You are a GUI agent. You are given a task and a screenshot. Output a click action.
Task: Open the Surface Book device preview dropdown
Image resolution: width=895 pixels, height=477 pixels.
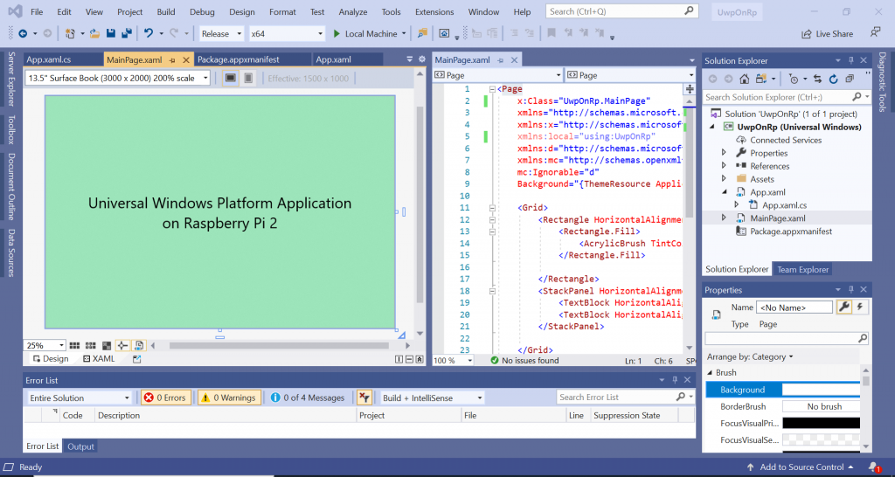(x=118, y=78)
